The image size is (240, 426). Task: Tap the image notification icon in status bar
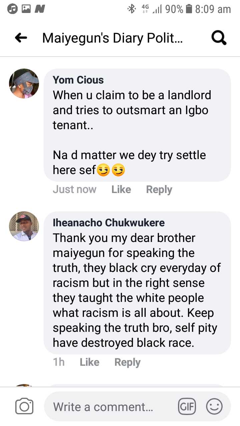[26, 9]
